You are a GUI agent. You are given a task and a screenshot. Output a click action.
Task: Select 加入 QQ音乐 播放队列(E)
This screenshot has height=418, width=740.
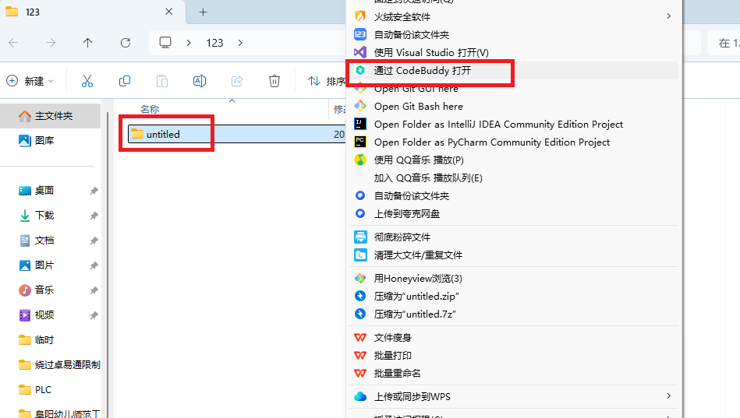513,177
